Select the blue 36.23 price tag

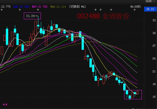(150, 9)
